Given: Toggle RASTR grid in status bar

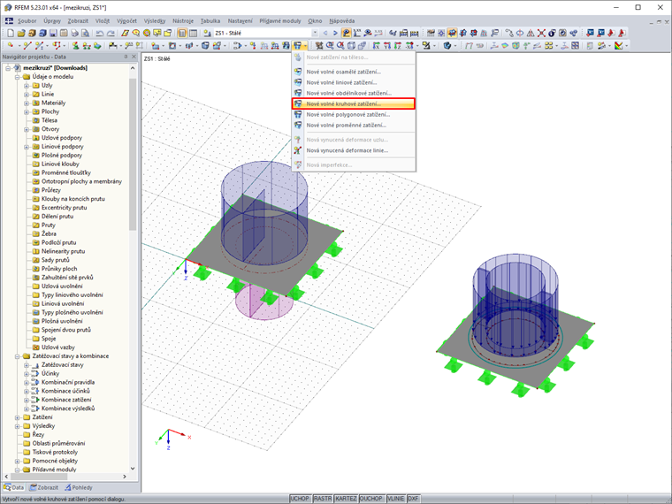Looking at the screenshot, I should pos(323,499).
